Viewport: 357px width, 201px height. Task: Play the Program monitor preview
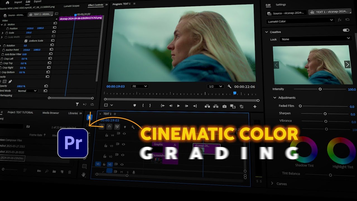pyautogui.click(x=178, y=106)
